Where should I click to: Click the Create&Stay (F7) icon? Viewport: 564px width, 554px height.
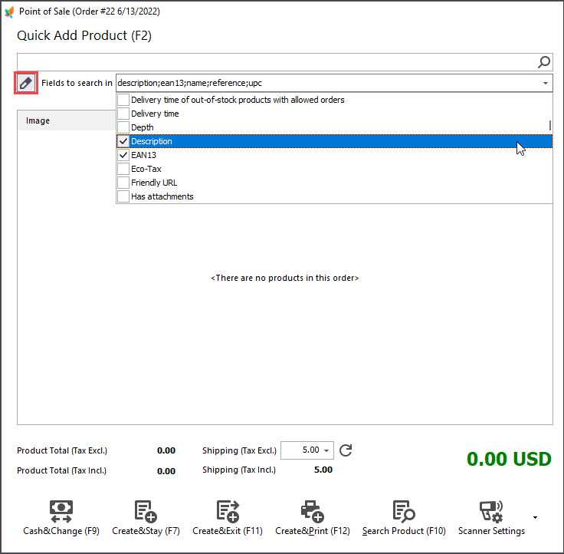(x=146, y=512)
